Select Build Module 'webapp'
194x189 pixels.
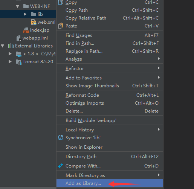tap(110, 120)
